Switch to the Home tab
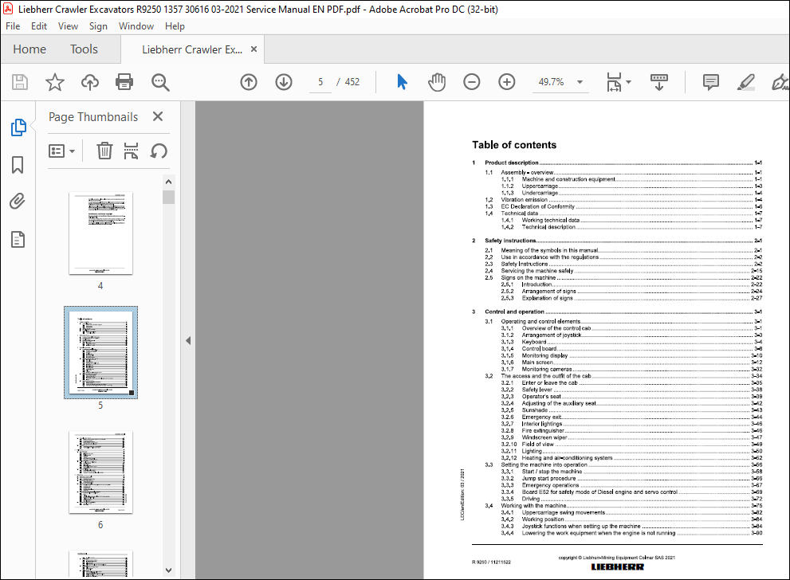Screen dimensions: 790x580 click(29, 49)
